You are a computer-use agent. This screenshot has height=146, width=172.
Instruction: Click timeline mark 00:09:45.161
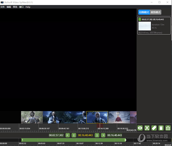point(64,129)
